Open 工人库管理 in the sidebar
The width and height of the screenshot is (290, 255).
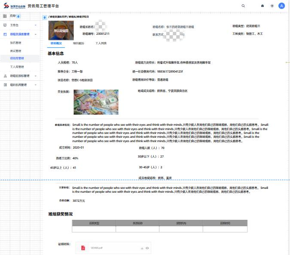(x=17, y=67)
